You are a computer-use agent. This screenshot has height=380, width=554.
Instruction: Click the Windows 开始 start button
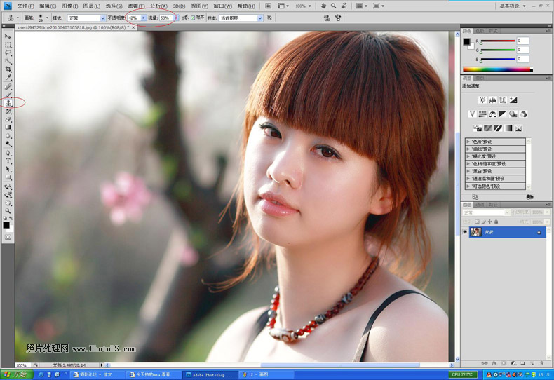point(16,374)
